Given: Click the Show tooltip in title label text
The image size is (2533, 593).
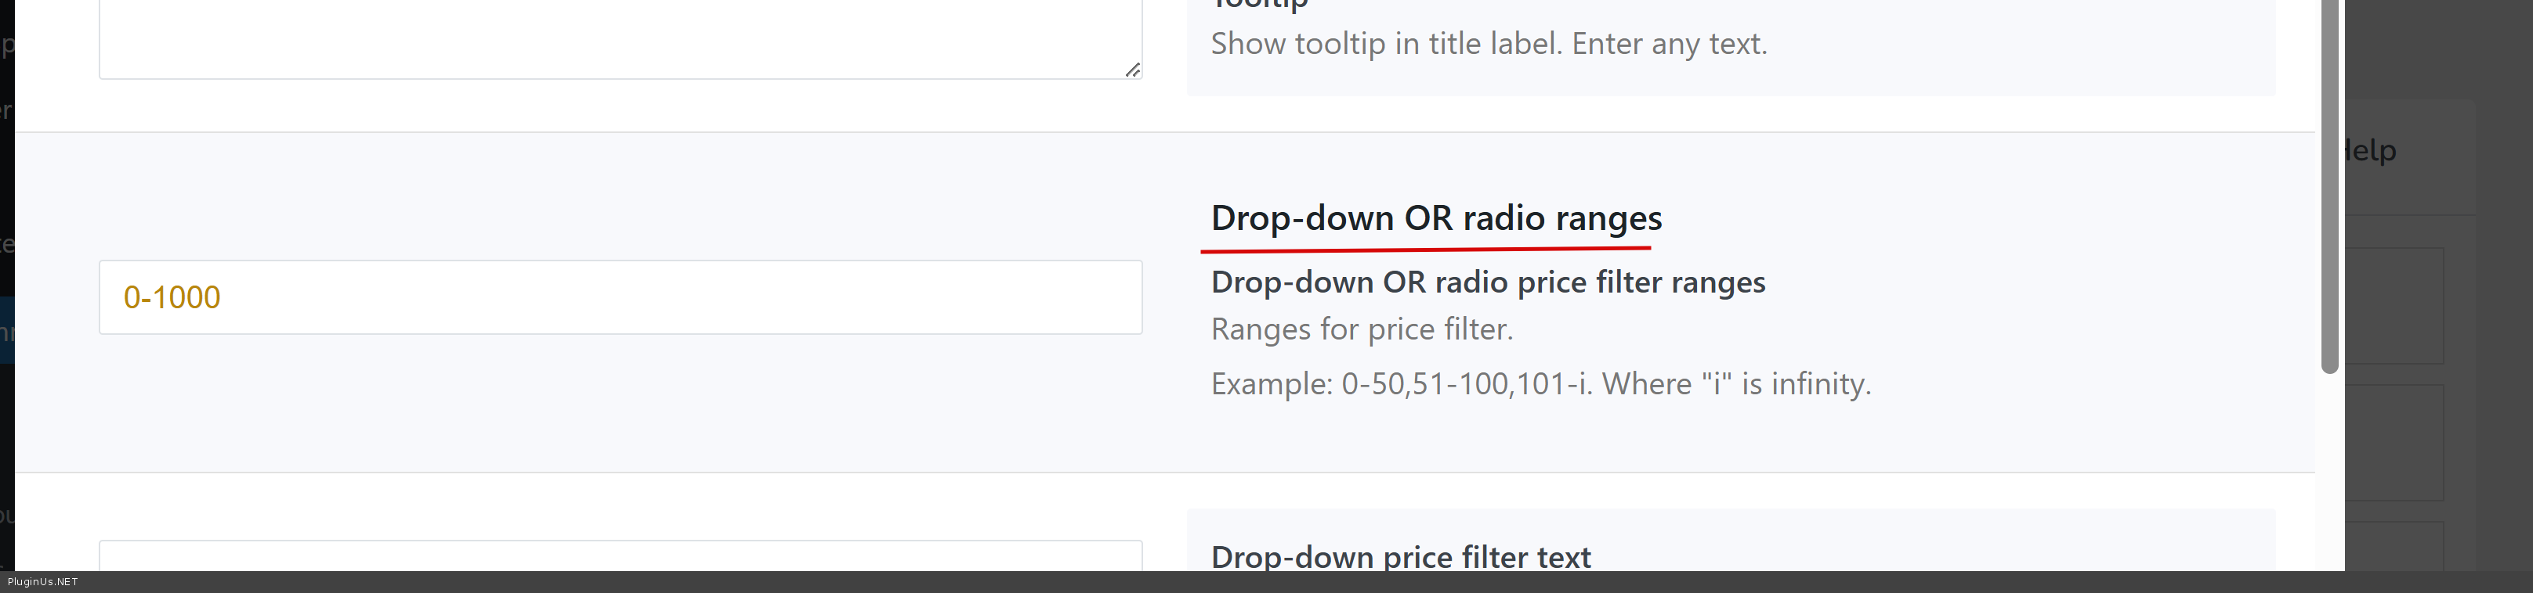Looking at the screenshot, I should [x=1489, y=44].
